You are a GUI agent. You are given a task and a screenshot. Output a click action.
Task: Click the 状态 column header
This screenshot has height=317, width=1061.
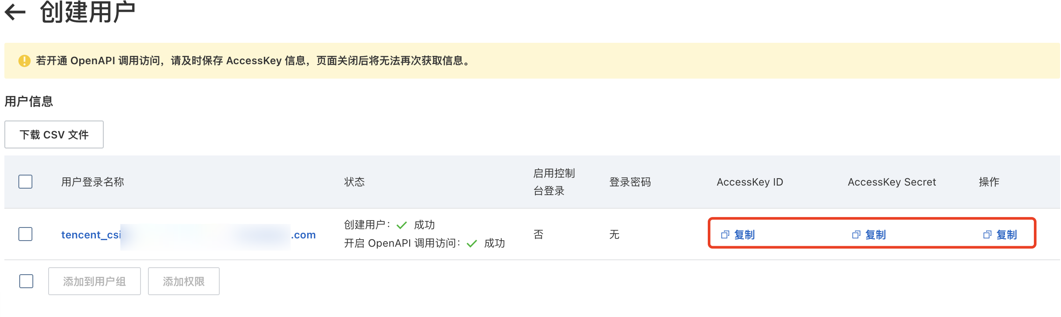click(x=354, y=182)
